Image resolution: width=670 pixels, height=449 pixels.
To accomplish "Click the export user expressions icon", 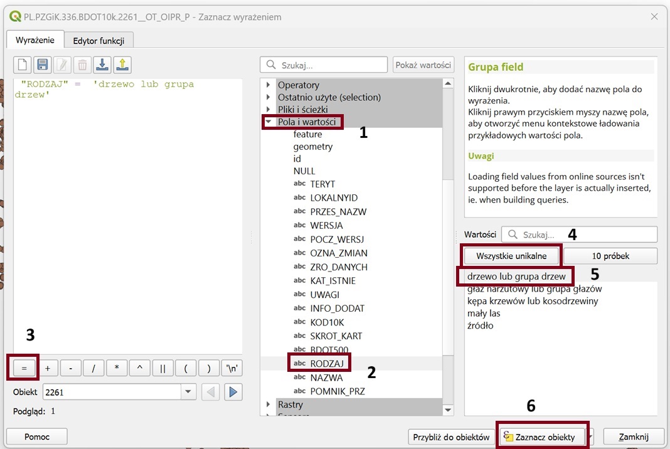I will [122, 65].
